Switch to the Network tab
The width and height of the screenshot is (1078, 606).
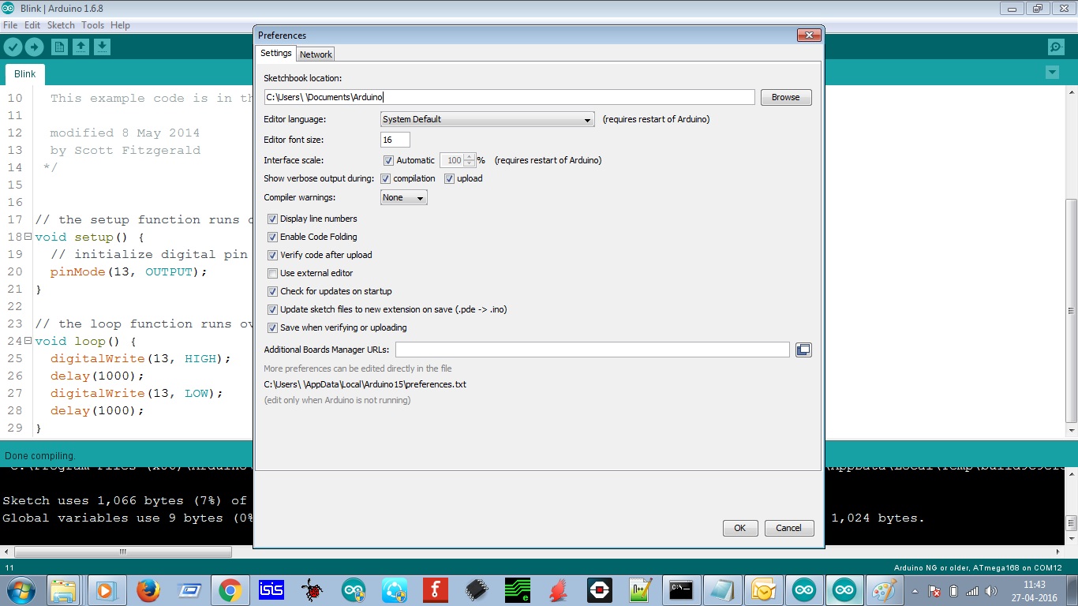click(x=316, y=54)
